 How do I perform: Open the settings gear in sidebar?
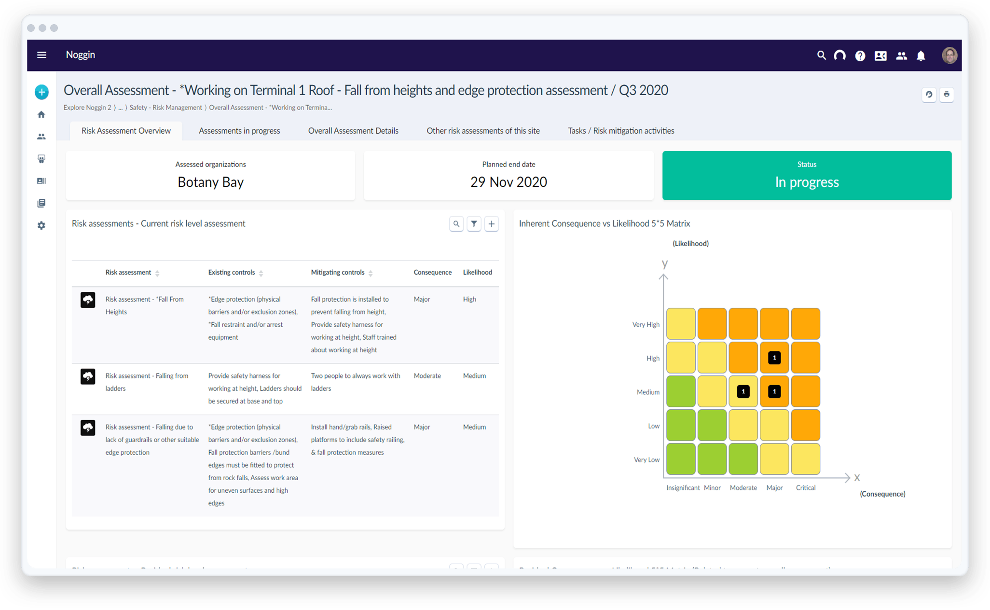(41, 225)
